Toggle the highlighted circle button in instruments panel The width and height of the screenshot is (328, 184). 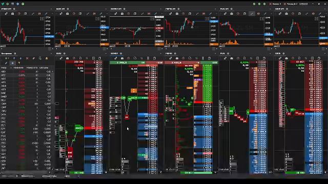click(x=12, y=63)
